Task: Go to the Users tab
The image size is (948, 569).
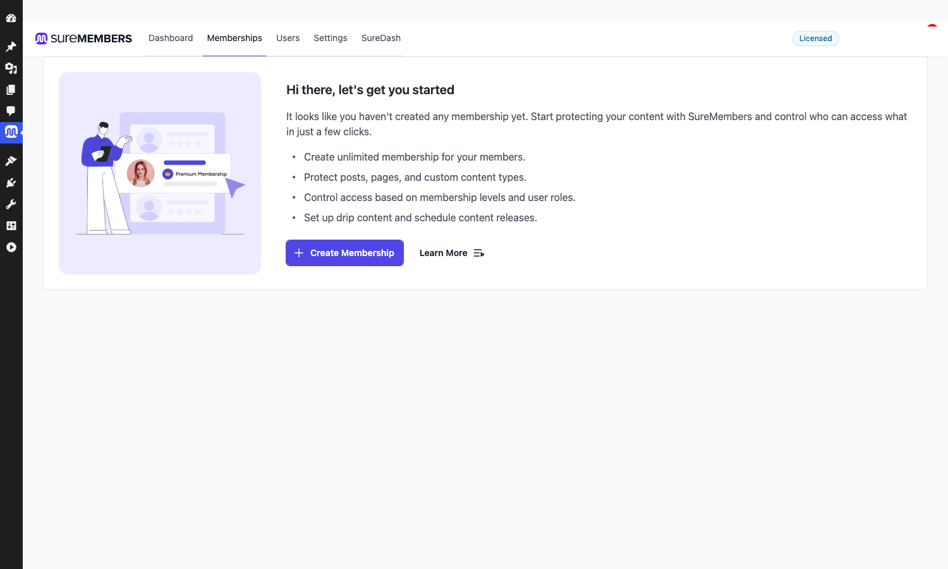Action: (288, 38)
